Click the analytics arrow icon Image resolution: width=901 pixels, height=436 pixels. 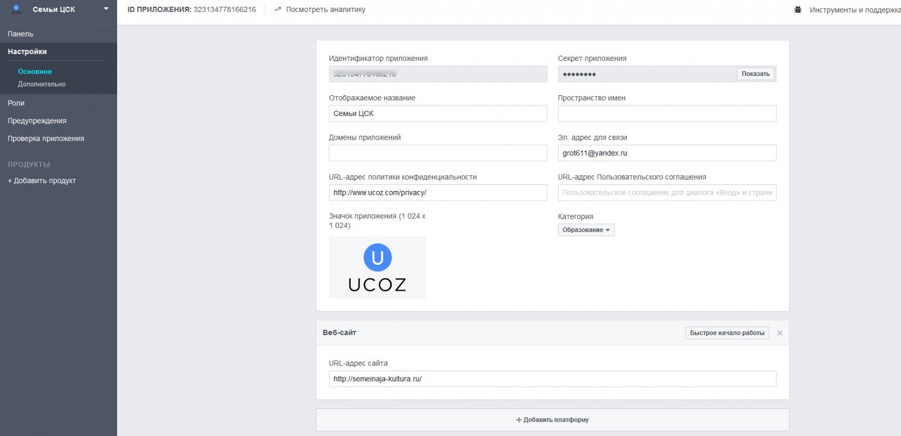pyautogui.click(x=277, y=10)
